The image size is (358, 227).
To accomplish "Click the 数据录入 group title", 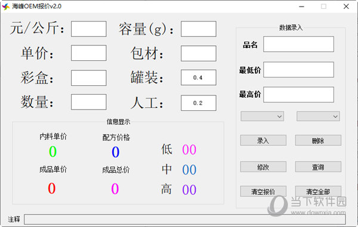I will pos(291,27).
